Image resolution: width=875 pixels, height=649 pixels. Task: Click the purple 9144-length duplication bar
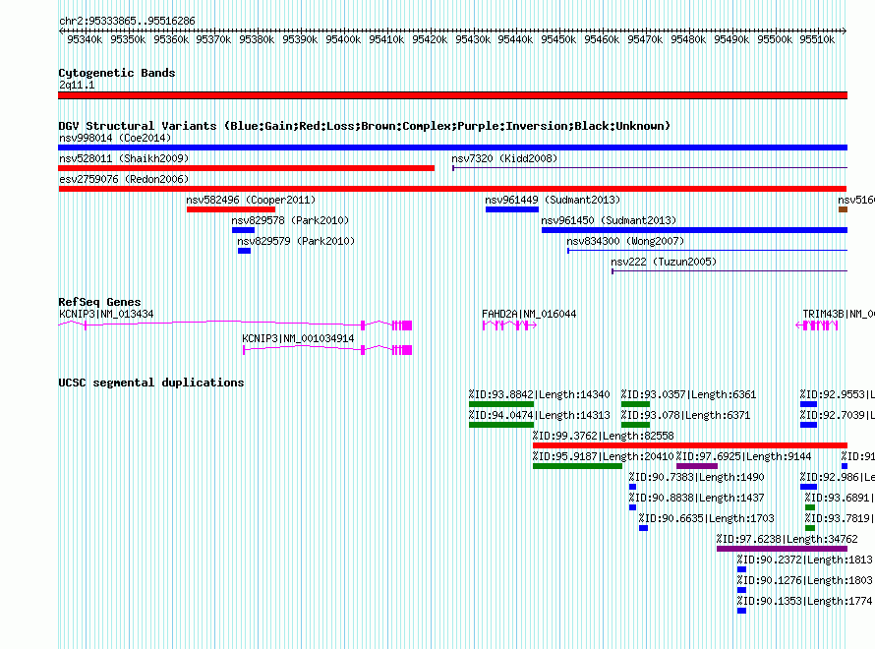coord(697,466)
